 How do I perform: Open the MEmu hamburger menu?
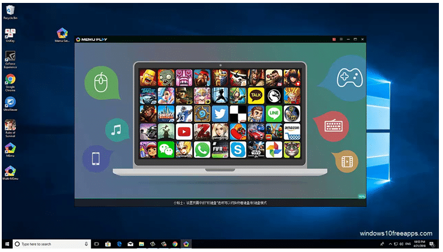(341, 40)
